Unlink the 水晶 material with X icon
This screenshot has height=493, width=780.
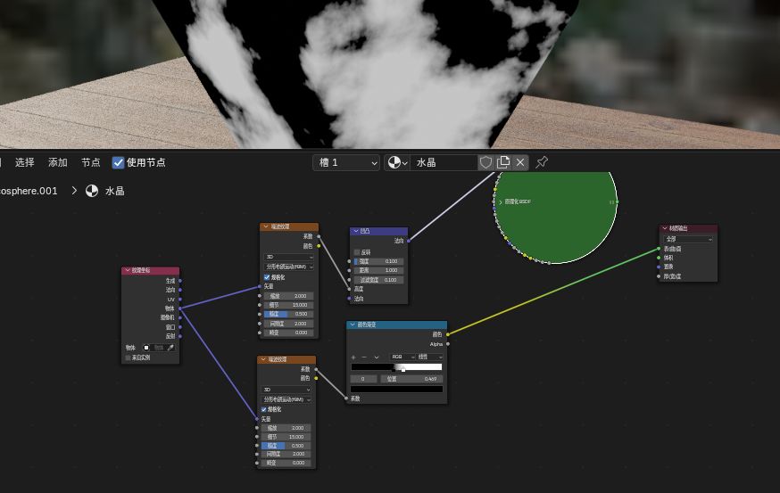click(x=520, y=162)
